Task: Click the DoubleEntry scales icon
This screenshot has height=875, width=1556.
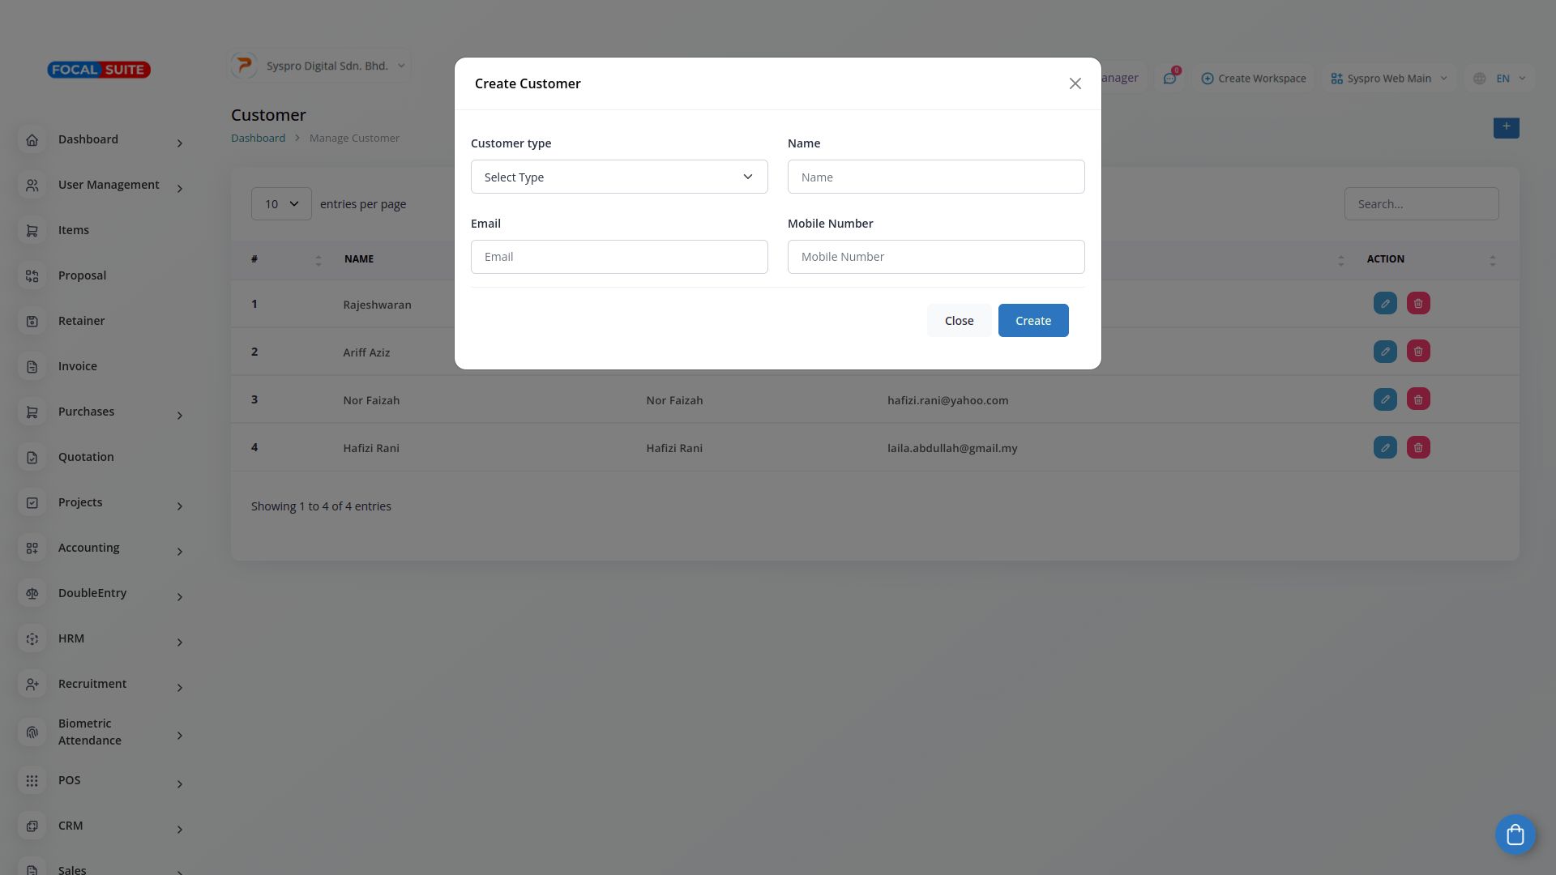Action: click(x=32, y=594)
